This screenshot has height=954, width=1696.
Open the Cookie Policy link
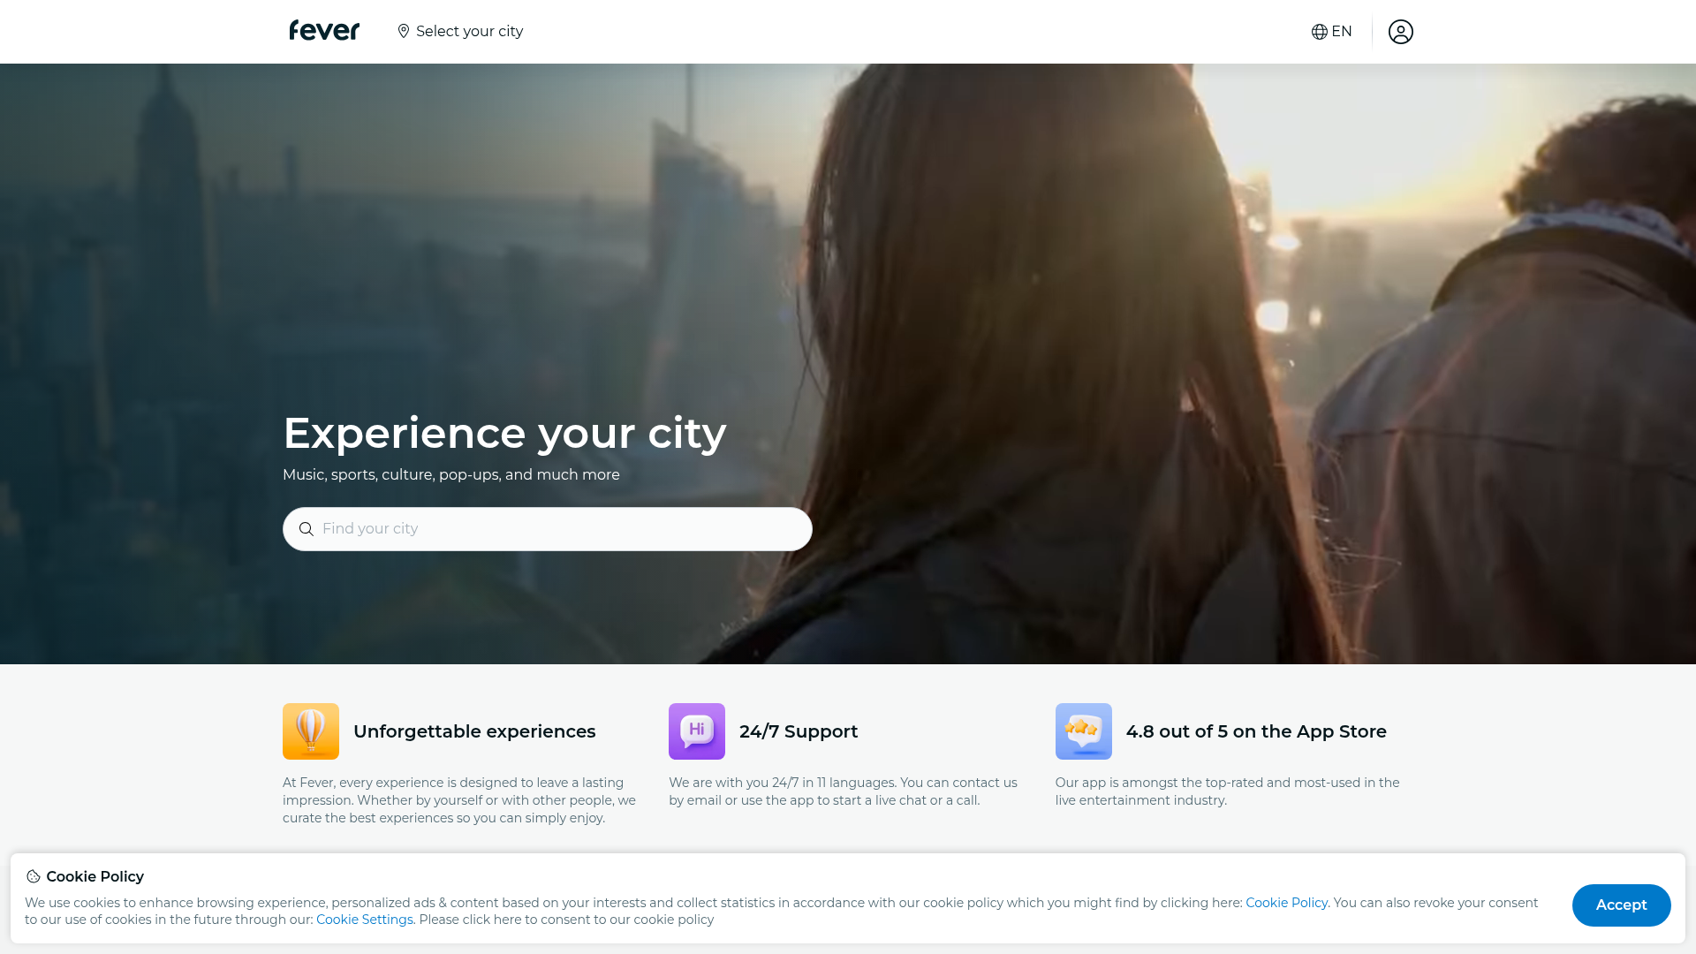(1286, 903)
